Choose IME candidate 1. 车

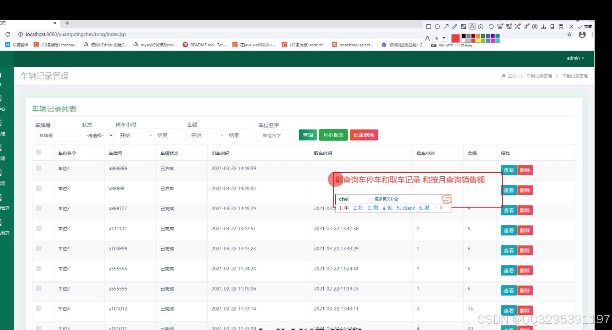344,208
